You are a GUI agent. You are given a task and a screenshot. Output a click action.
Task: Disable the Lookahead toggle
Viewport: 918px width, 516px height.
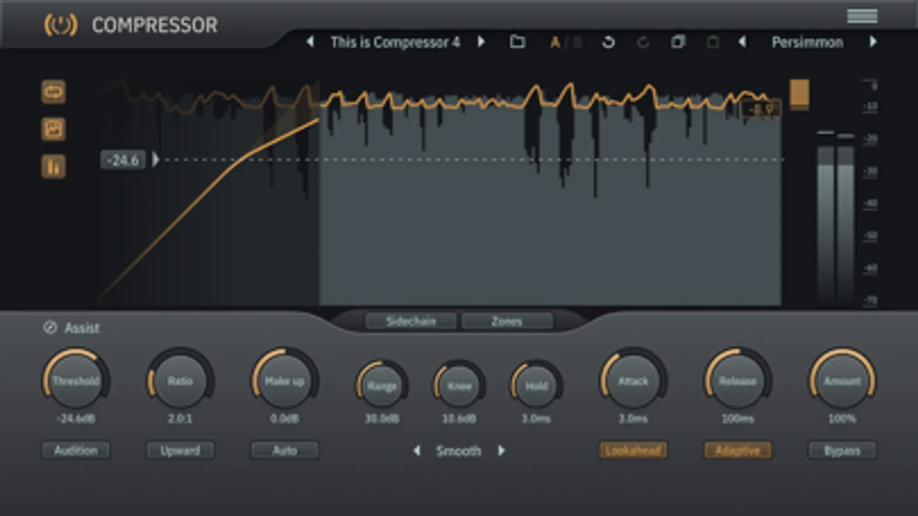tap(633, 451)
